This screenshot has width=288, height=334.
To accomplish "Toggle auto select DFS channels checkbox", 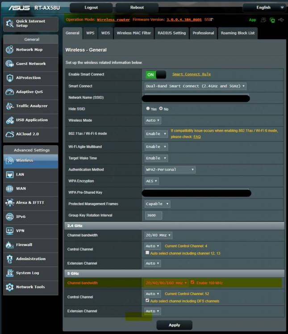I will tap(147, 300).
